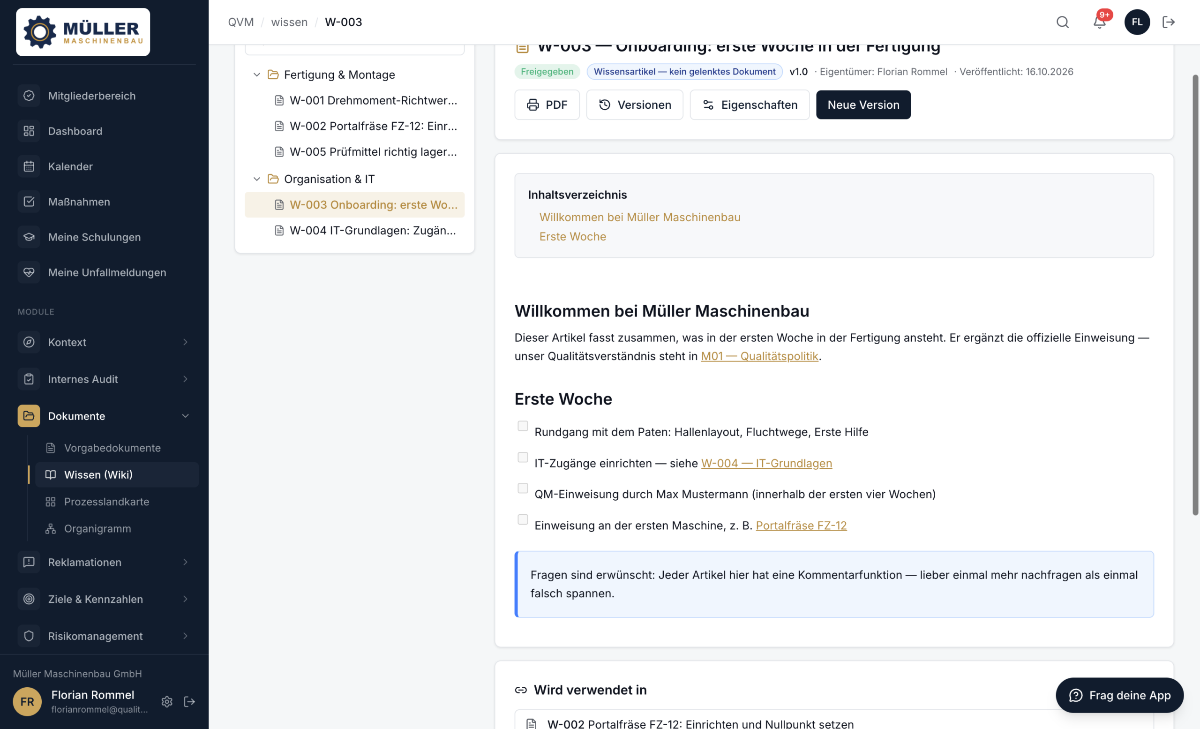Open settings gear next to Florian Rommel
Screen dimensions: 1200x729
click(167, 701)
